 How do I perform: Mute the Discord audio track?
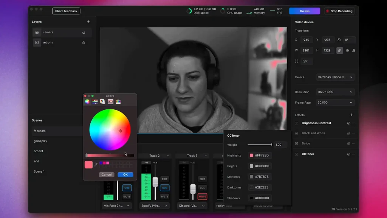(202, 196)
